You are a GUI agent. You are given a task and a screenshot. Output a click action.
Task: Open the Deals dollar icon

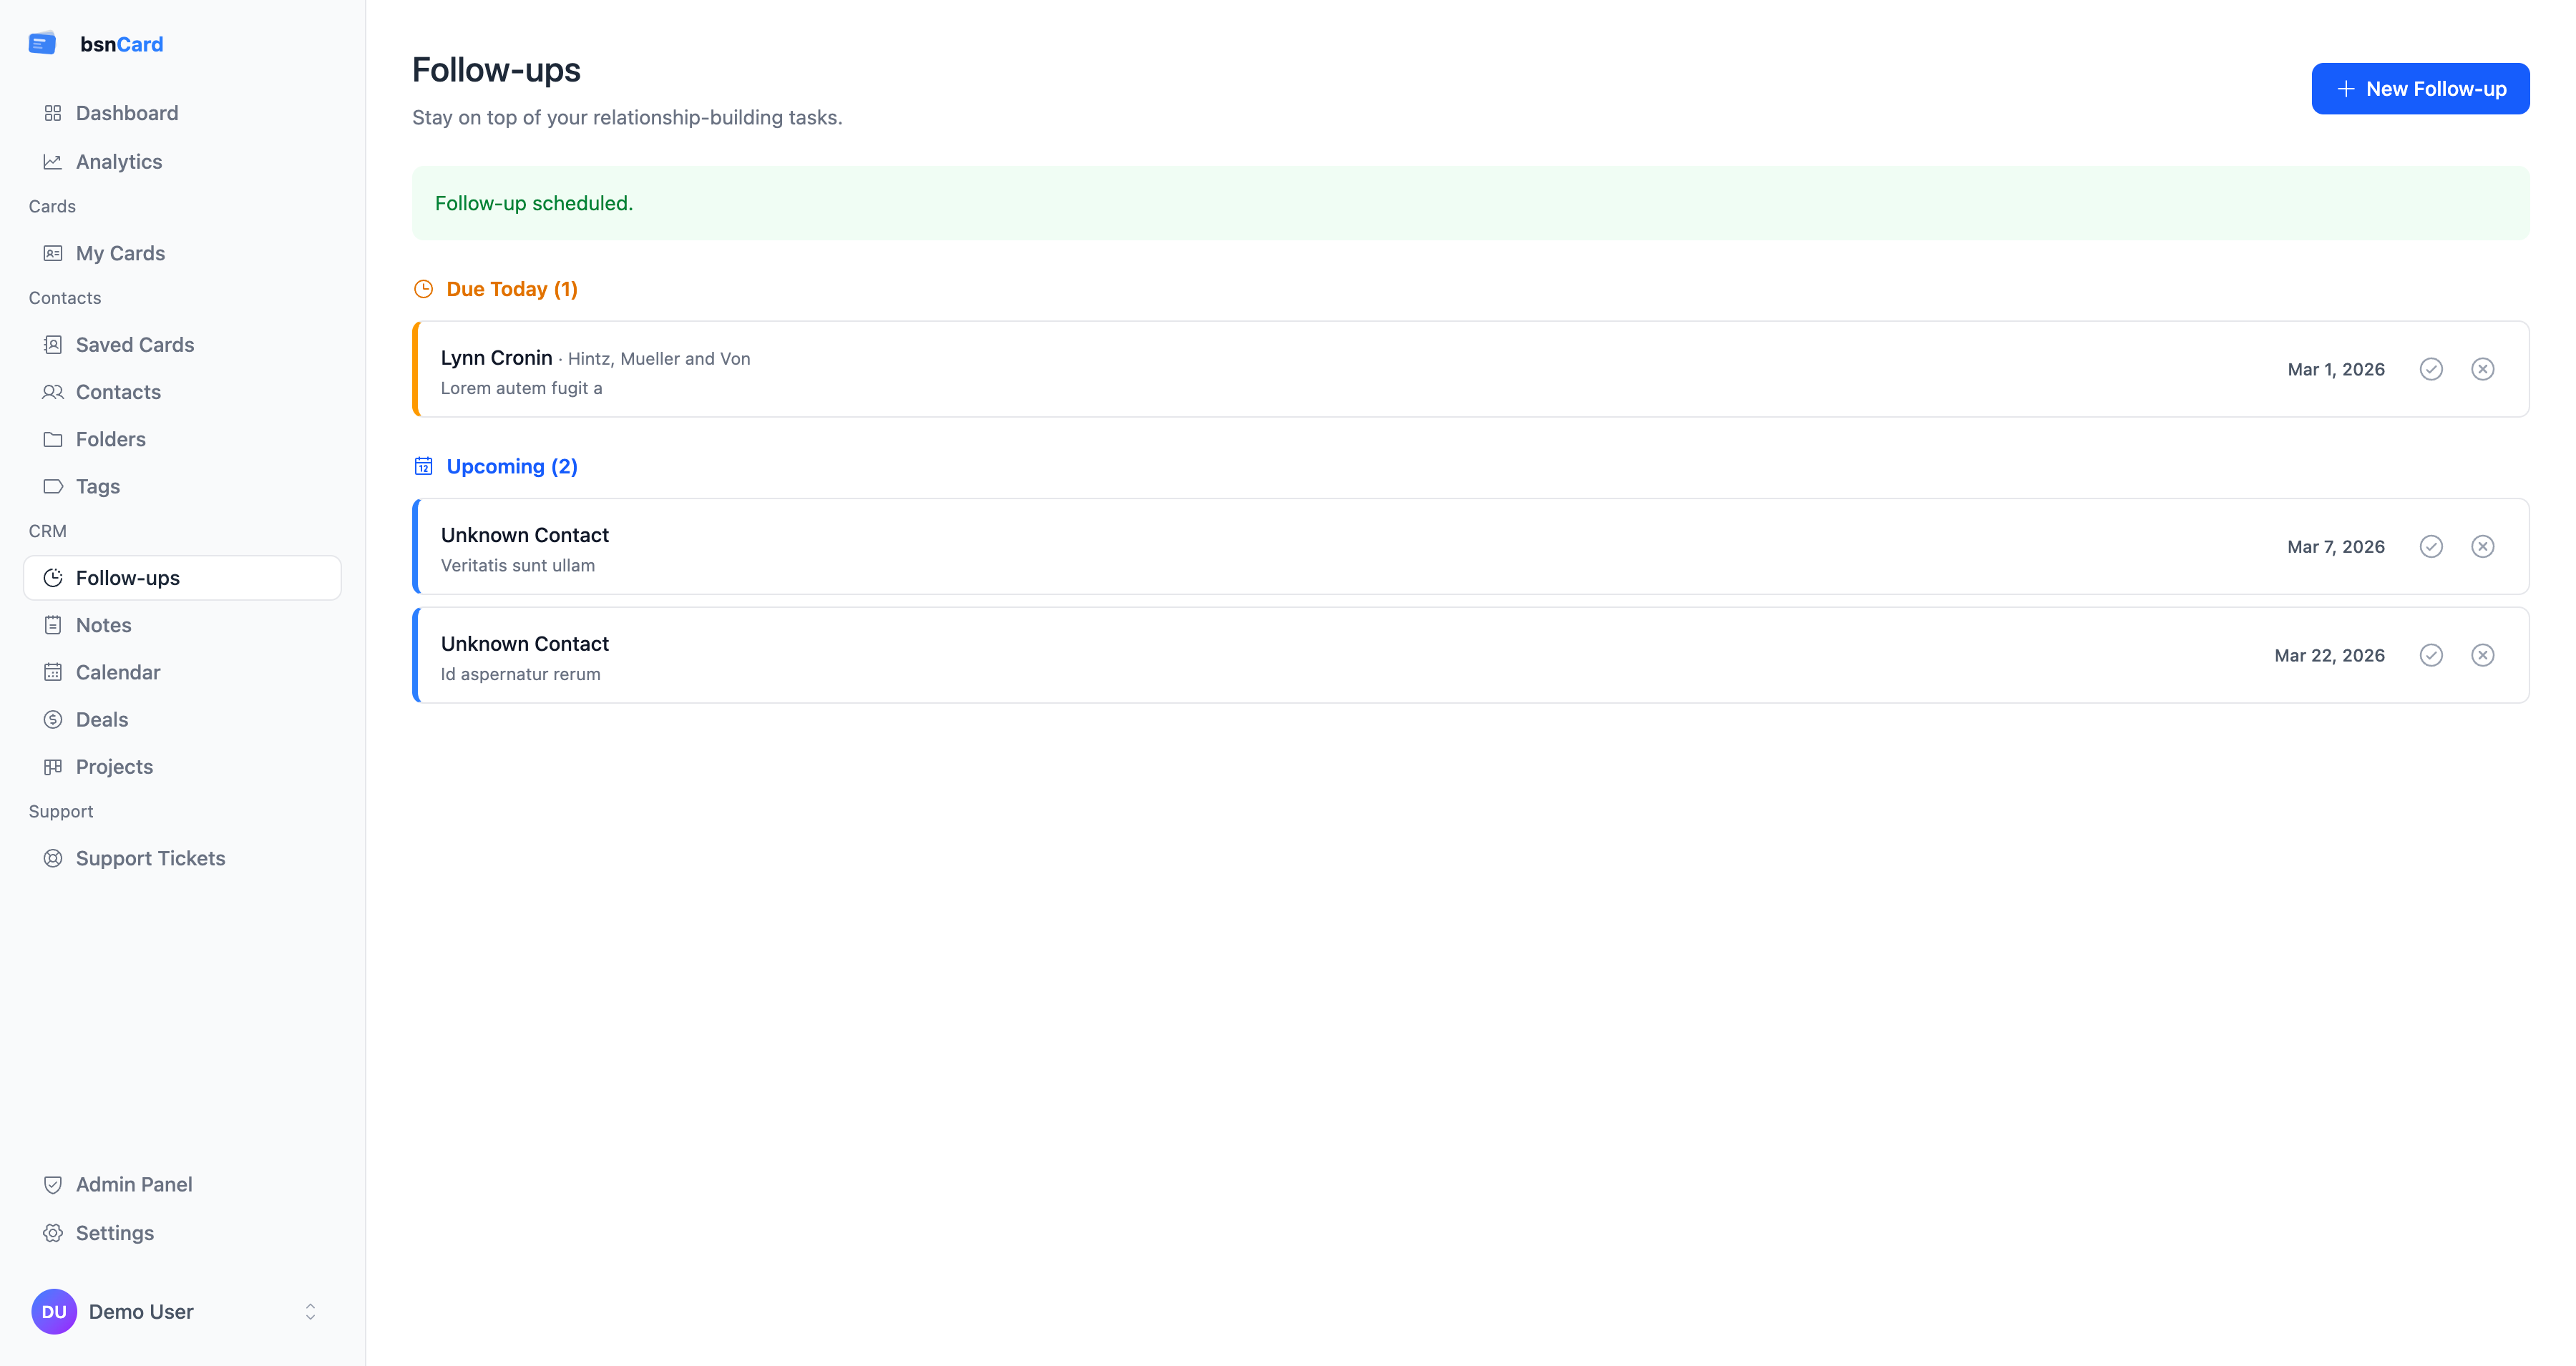[x=53, y=719]
